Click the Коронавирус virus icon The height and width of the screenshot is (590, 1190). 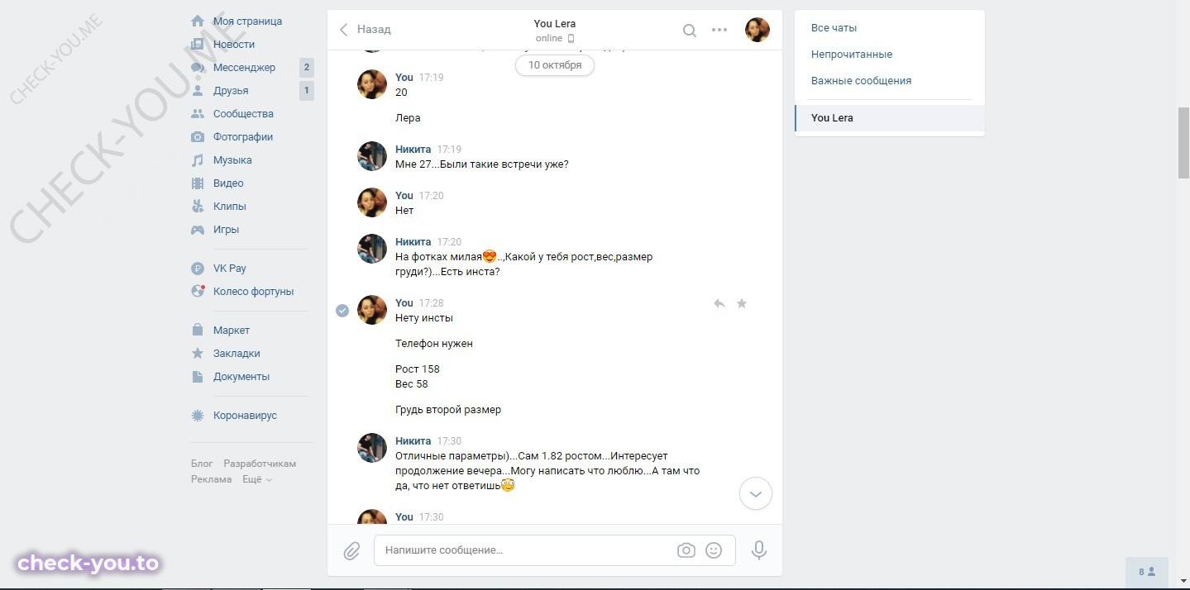click(x=198, y=415)
